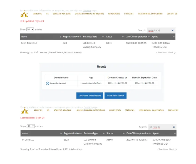
Task: Click the https://jetvix.com/ domain name
Action: coord(58,83)
